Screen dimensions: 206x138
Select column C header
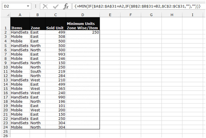(55, 15)
